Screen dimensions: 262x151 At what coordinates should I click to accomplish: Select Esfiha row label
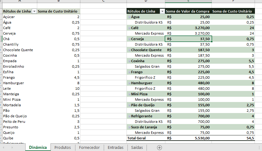20,72
